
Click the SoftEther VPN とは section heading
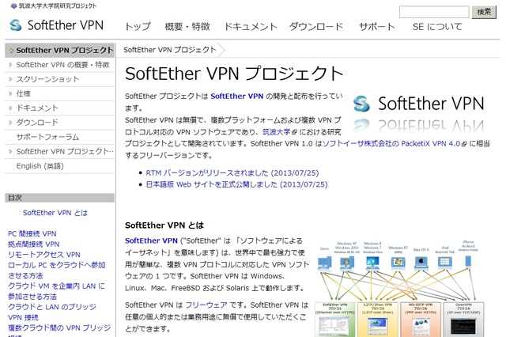(x=164, y=225)
